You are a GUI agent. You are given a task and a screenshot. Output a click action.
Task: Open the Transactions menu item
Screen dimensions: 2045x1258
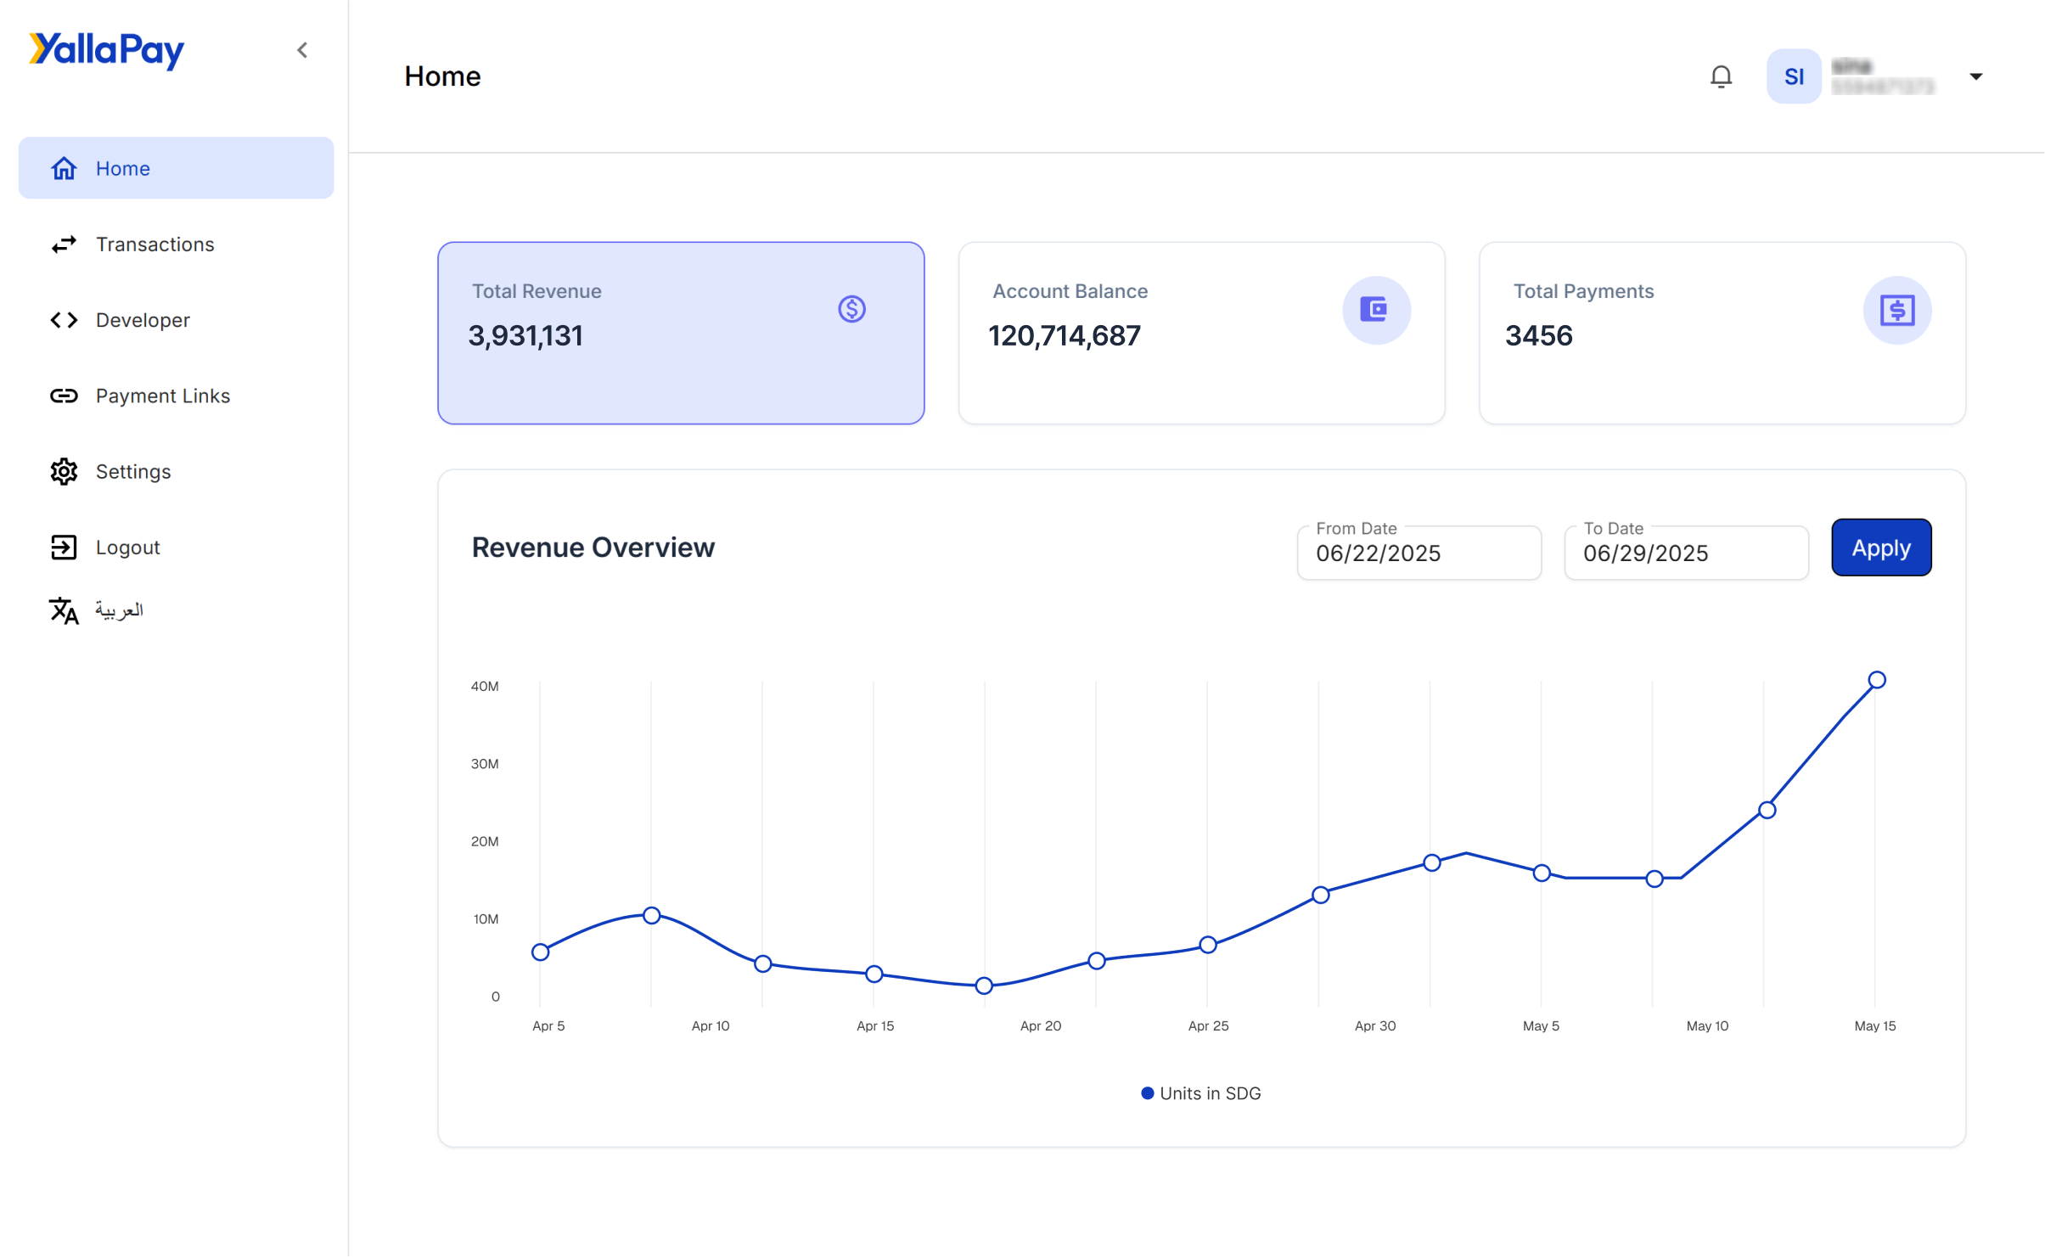(154, 244)
